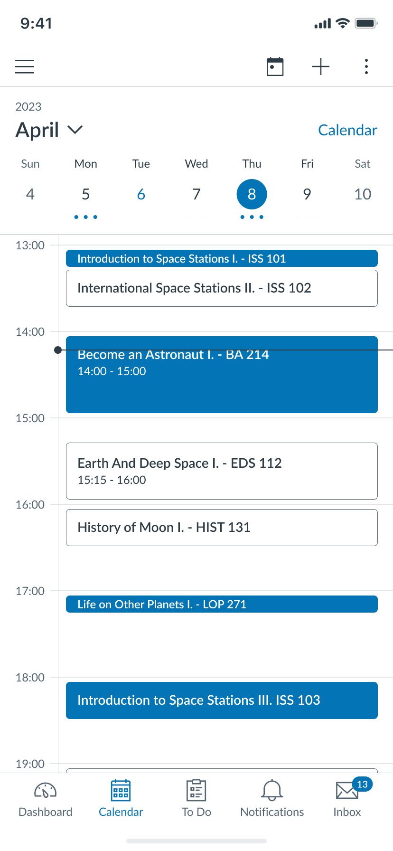Viewport: 393px width, 851px height.
Task: Expand the April month dropdown chevron
Action: pos(75,130)
